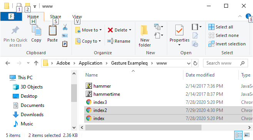This screenshot has height=140, width=253.
Task: Click the hammer JavaScript file icon
Action: [89, 86]
